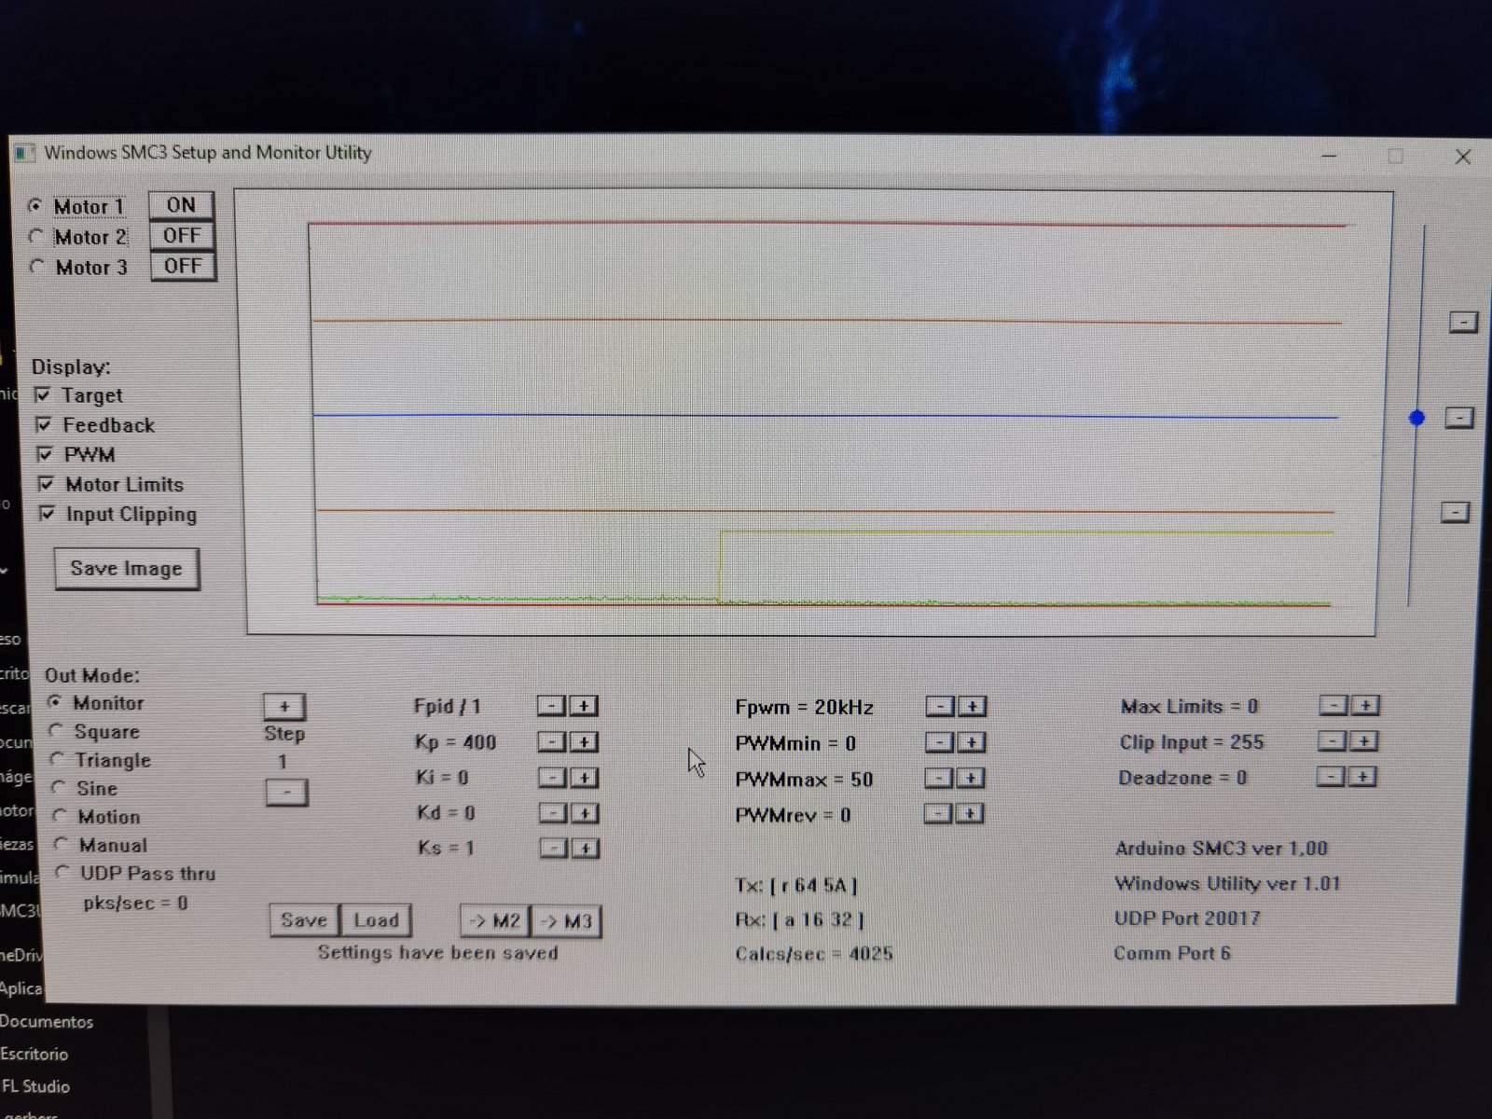
Task: Select the Motor 1 radio button
Action: (x=35, y=206)
